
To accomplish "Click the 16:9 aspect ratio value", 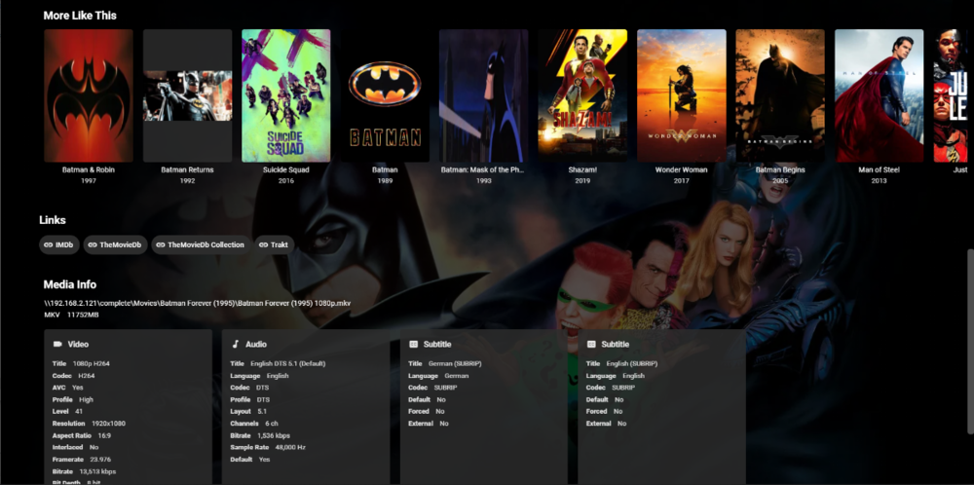I will [x=105, y=435].
